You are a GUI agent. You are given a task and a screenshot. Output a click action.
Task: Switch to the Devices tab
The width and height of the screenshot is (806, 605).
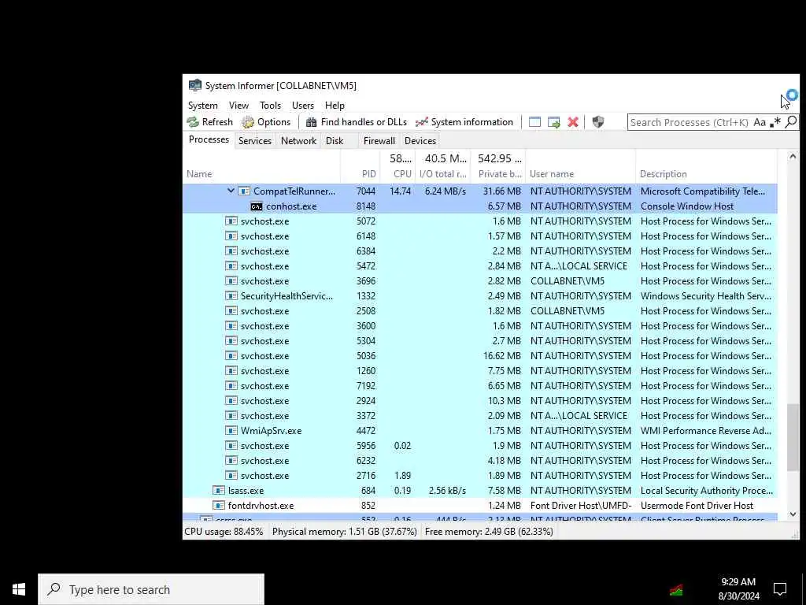[x=420, y=141]
